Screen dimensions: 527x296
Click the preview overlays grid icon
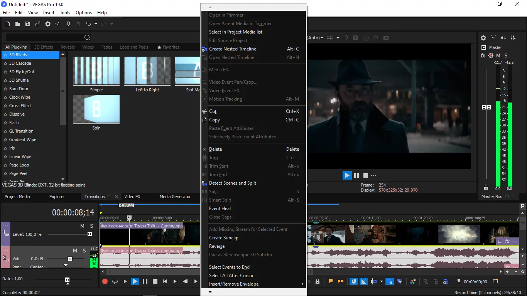[330, 38]
